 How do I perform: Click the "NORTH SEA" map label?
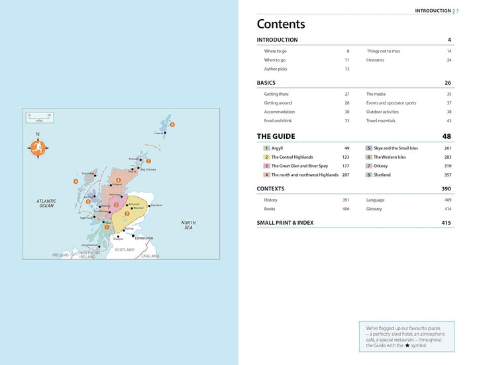[188, 225]
